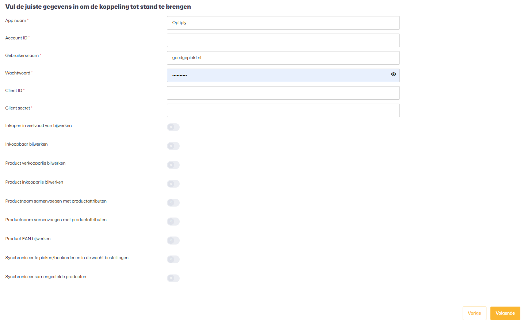Screen dimensions: 524x323
Task: Turn on Product verkoopprijs bijwerken
Action: [173, 165]
